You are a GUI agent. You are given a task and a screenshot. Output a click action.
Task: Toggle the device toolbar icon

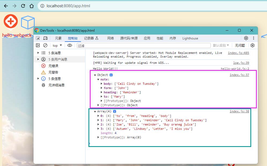[x=45, y=38]
